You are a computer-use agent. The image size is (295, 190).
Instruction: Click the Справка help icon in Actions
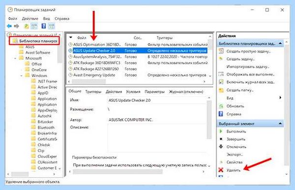tap(221, 114)
